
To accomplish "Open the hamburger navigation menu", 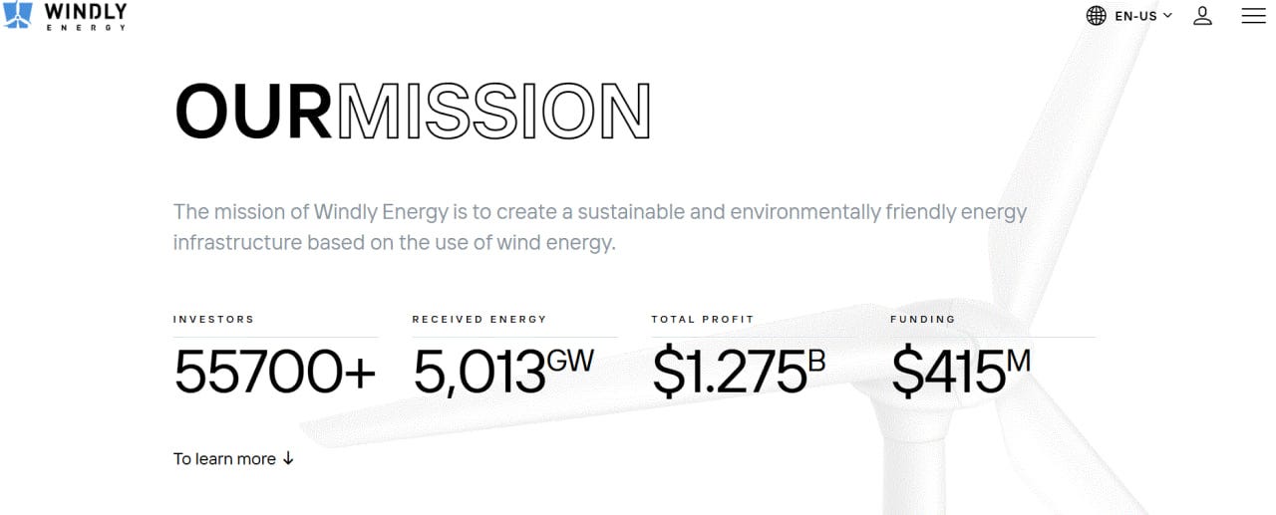I will [x=1253, y=16].
